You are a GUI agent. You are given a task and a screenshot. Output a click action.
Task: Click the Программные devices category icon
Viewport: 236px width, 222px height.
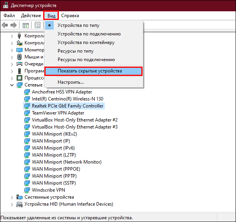click(19, 71)
